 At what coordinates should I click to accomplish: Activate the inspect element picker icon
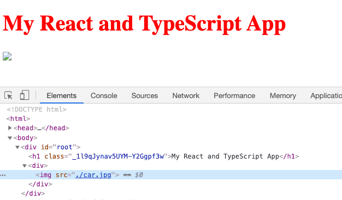(9, 95)
